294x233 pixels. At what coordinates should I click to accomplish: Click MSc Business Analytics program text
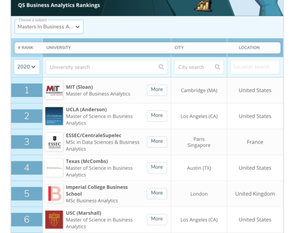tap(92, 201)
